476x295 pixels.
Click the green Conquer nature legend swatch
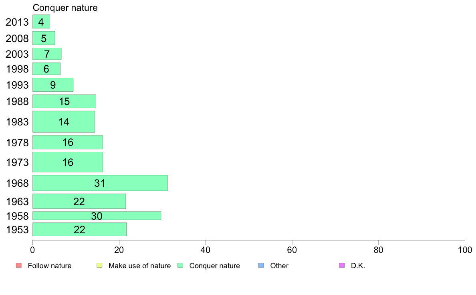click(180, 265)
